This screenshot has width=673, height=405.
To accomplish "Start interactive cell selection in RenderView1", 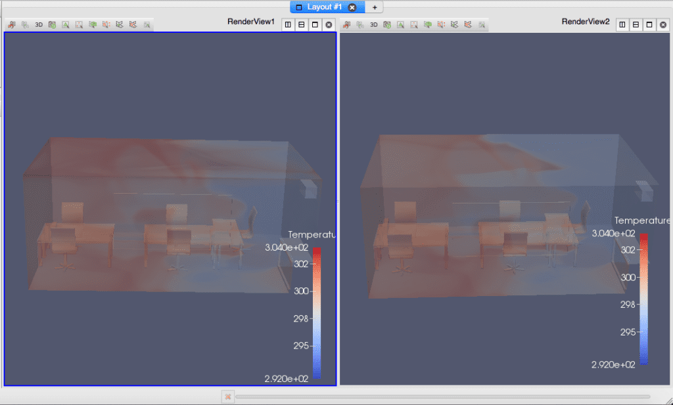I will point(118,25).
